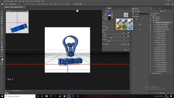174x98 pixels.
Task: Toggle visibility of Scene entry
Action: point(150,15)
